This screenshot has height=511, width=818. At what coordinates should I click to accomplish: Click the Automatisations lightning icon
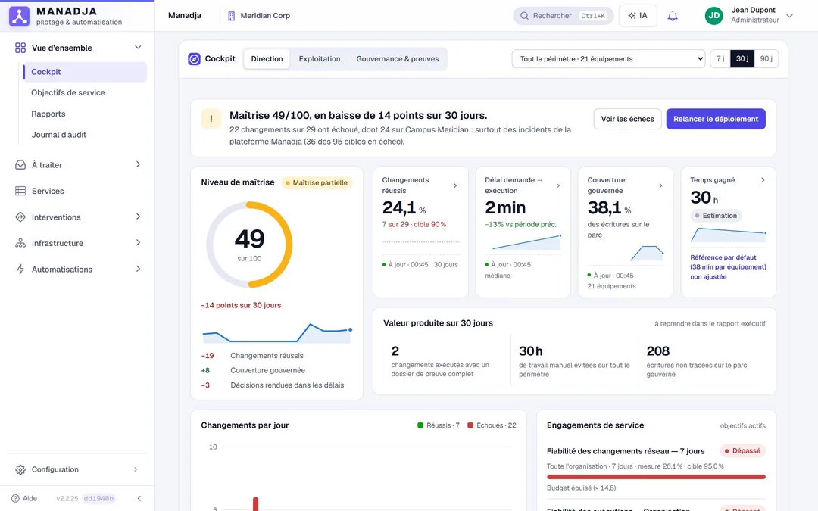pos(20,269)
